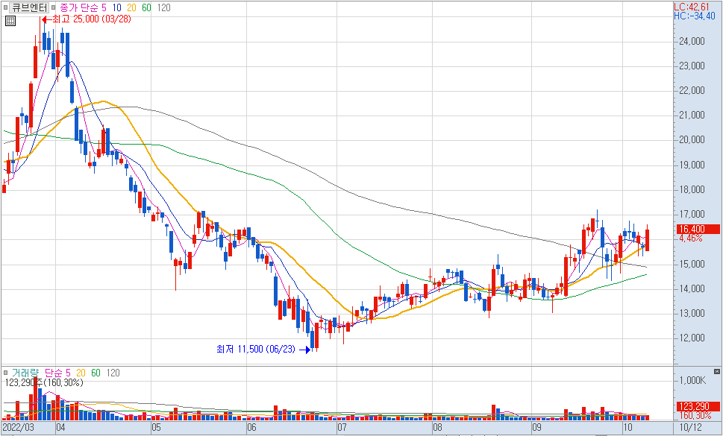Viewport: 723px width, 436px height.
Task: Click the 20,000 price axis label
Action: 692,140
